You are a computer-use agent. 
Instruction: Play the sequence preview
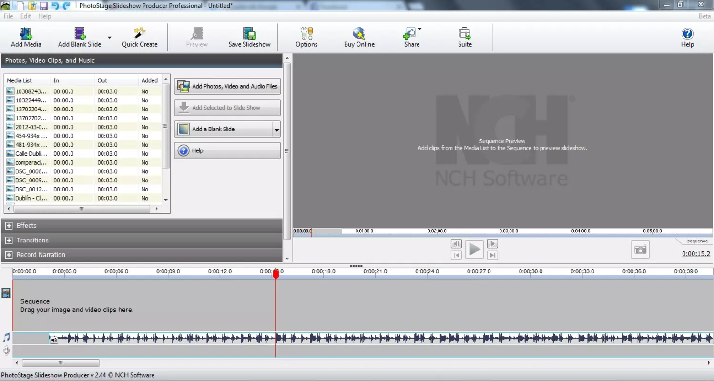click(x=474, y=249)
